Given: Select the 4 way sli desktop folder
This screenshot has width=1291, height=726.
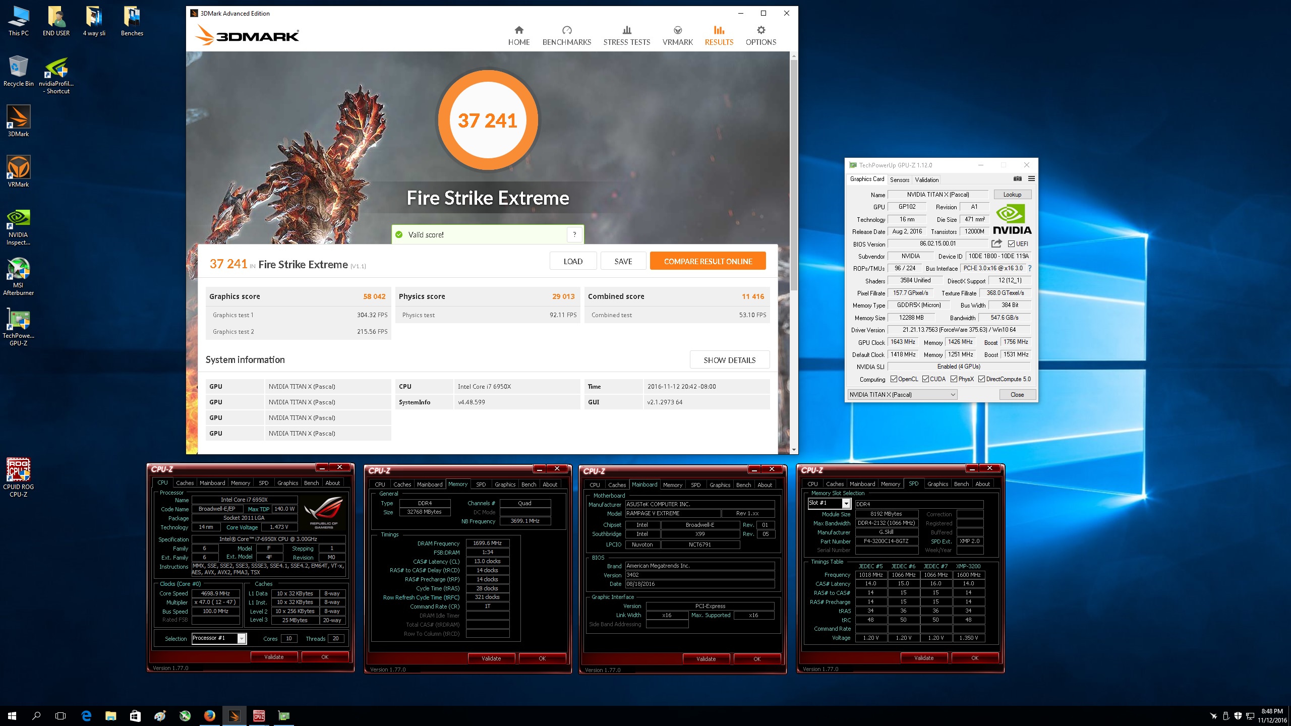Looking at the screenshot, I should 94,21.
